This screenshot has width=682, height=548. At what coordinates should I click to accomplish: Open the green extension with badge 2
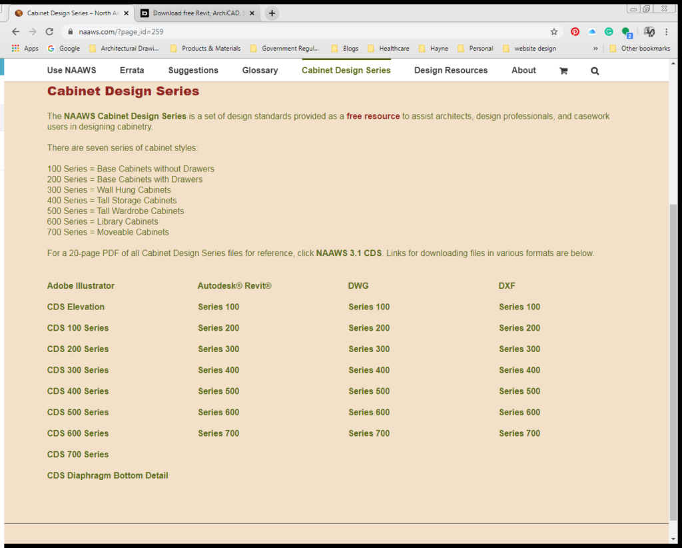(x=627, y=32)
